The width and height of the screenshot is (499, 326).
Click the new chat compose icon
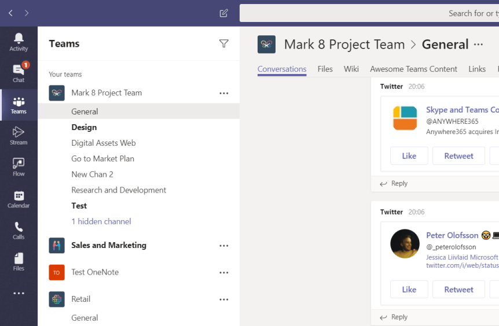[x=224, y=13]
